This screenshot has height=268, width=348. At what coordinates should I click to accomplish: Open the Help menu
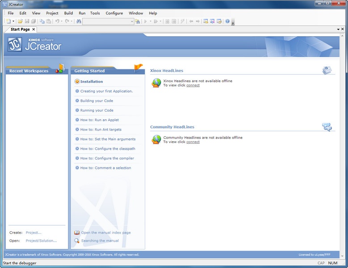[153, 13]
